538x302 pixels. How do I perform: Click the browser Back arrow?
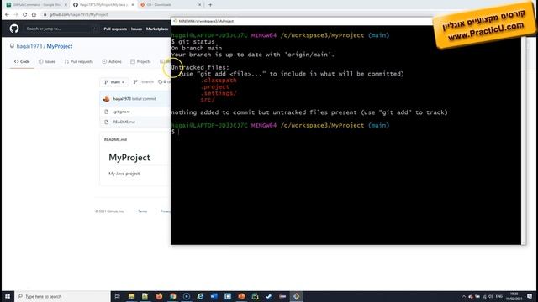8,15
